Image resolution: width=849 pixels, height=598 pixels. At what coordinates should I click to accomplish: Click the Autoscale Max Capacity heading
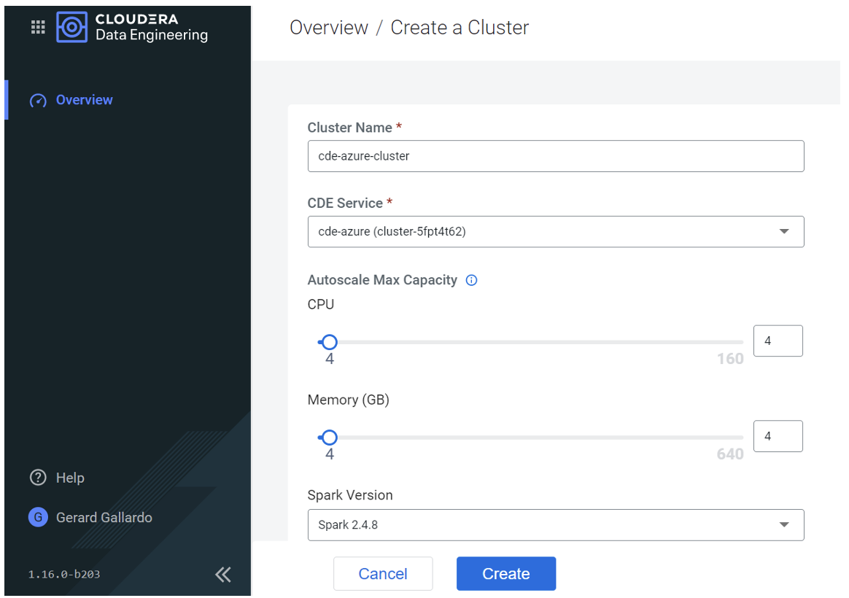tap(382, 280)
